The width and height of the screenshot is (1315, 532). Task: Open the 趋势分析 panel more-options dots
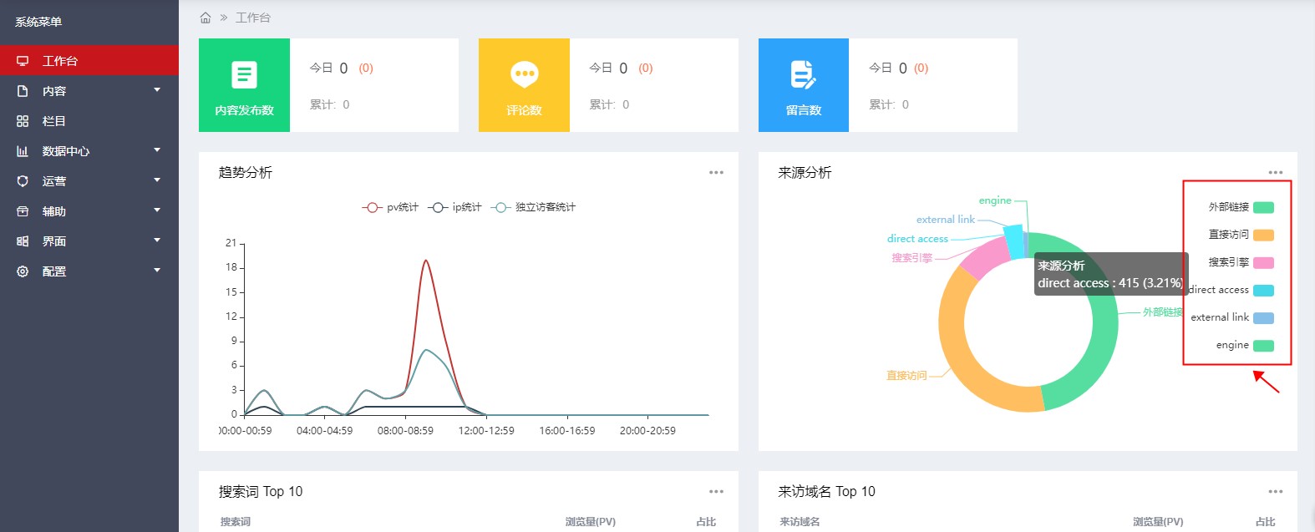click(x=716, y=173)
